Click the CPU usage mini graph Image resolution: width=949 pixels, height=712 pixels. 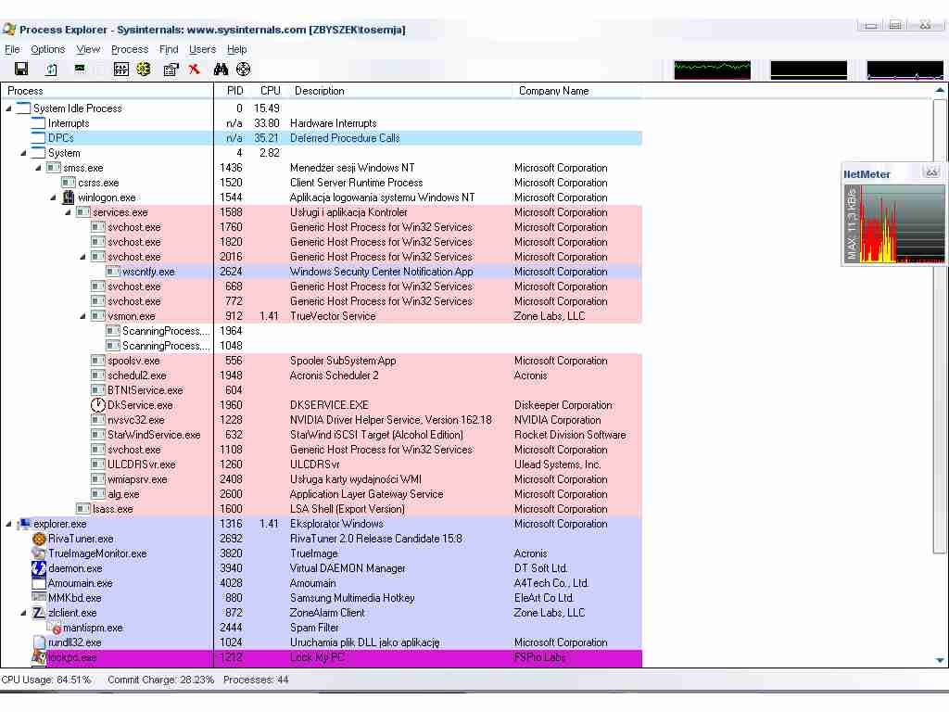pyautogui.click(x=713, y=70)
